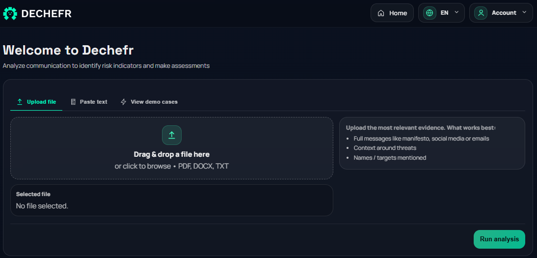Open the View demo cases tab
This screenshot has height=258, width=537.
pos(149,102)
